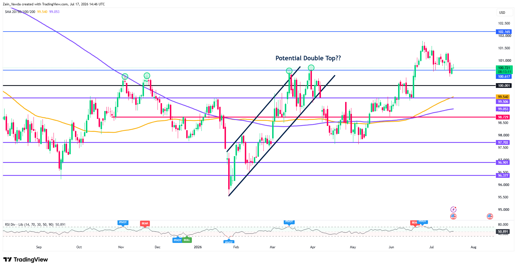Image resolution: width=517 pixels, height=268 pixels.
Task: Click the 102.165 blue price label
Action: pyautogui.click(x=504, y=32)
